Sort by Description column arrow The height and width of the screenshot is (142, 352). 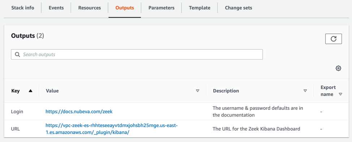coord(305,91)
